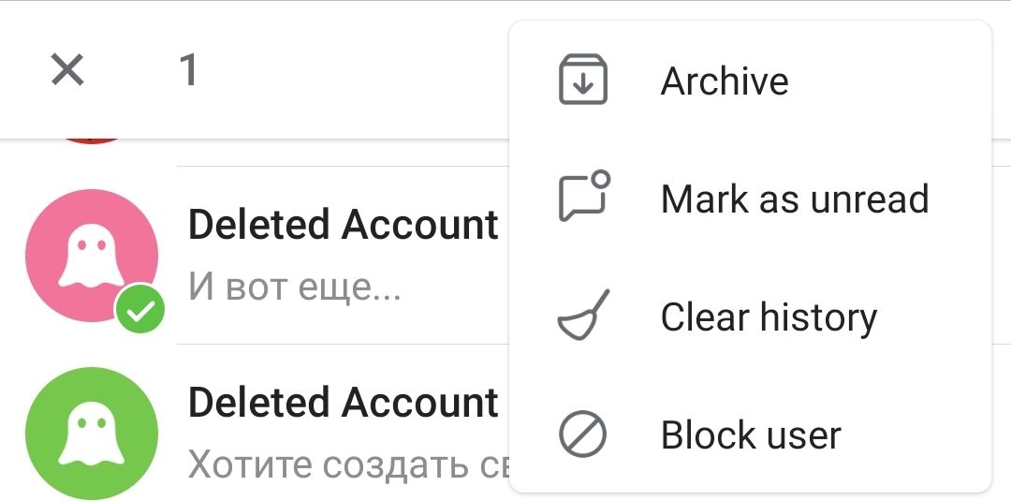The image size is (1011, 501).
Task: Tap the Archive box icon
Action: click(x=582, y=80)
